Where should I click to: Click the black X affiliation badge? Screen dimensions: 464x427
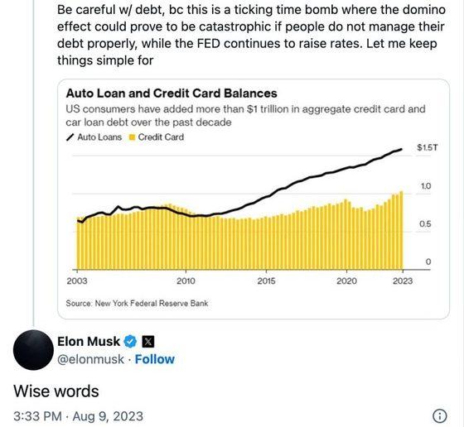point(148,342)
